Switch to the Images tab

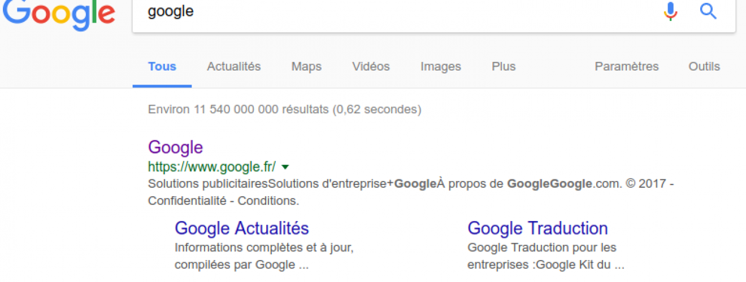coord(441,67)
